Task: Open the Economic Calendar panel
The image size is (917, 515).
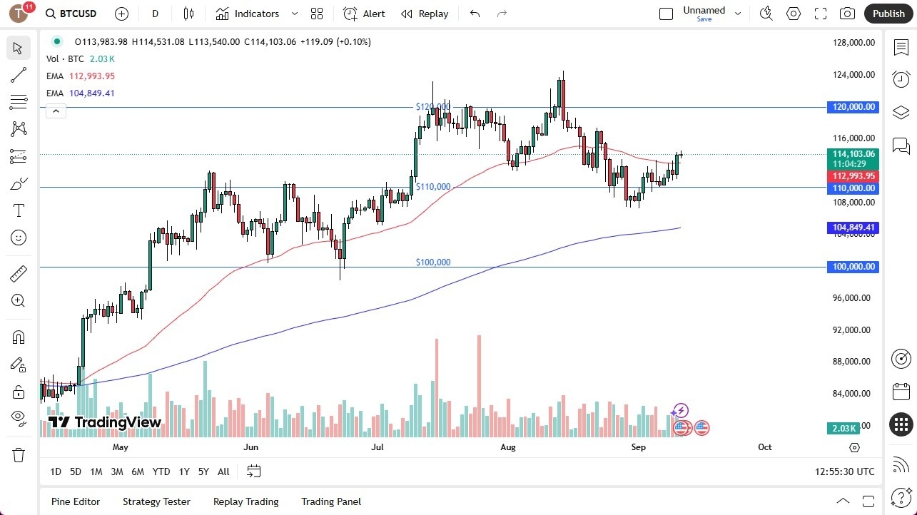Action: (900, 392)
